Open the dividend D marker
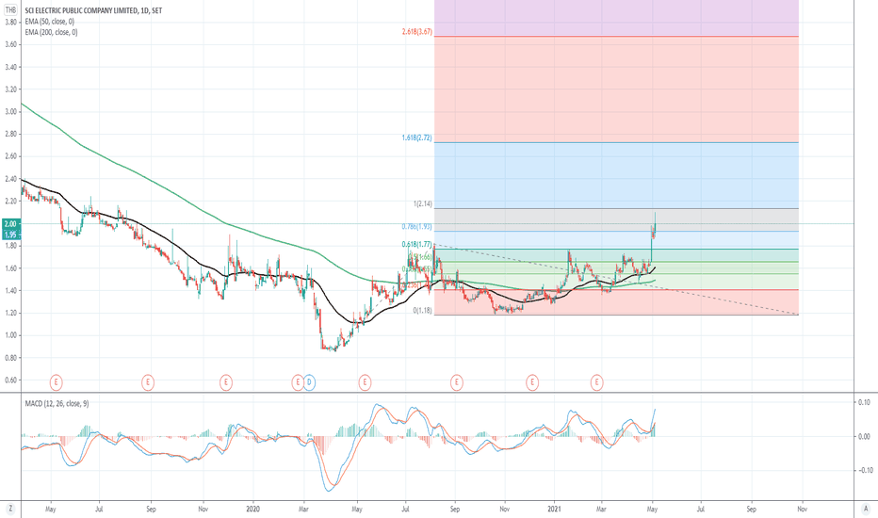The image size is (878, 518). point(309,382)
